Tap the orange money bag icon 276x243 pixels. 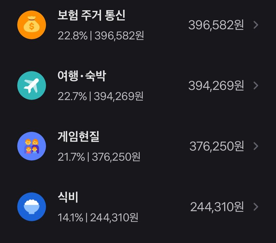tap(32, 25)
